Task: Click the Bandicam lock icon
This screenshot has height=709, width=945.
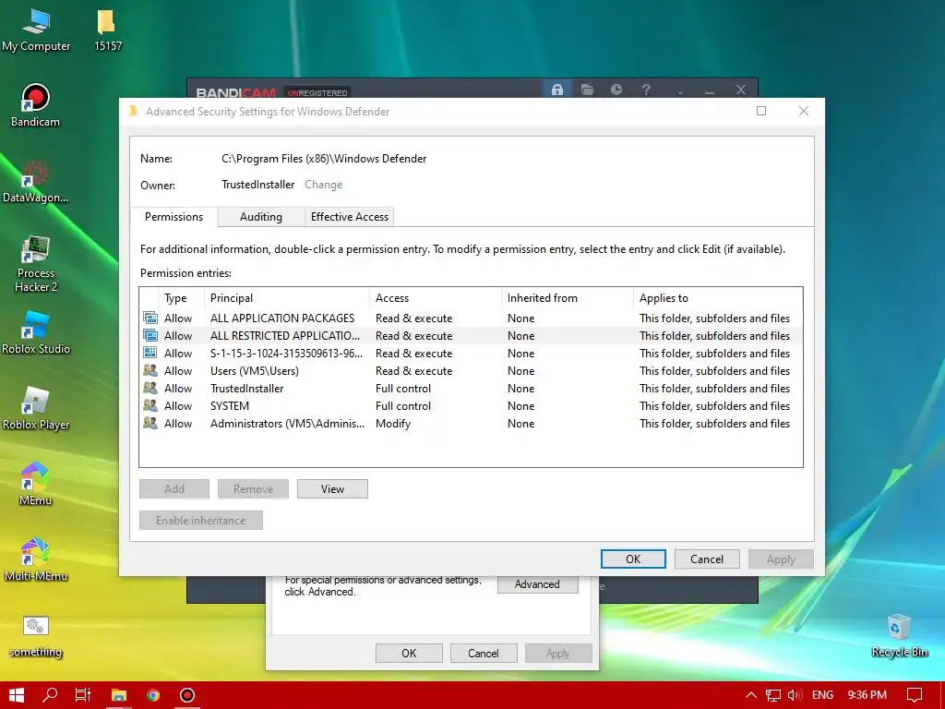Action: coord(556,90)
